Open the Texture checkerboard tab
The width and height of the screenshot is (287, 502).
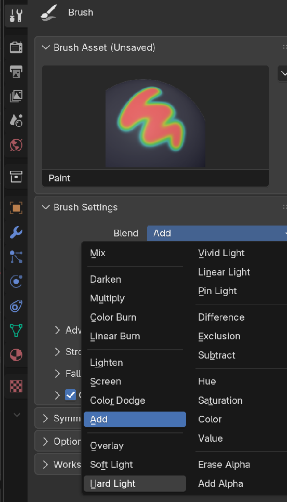pyautogui.click(x=16, y=386)
